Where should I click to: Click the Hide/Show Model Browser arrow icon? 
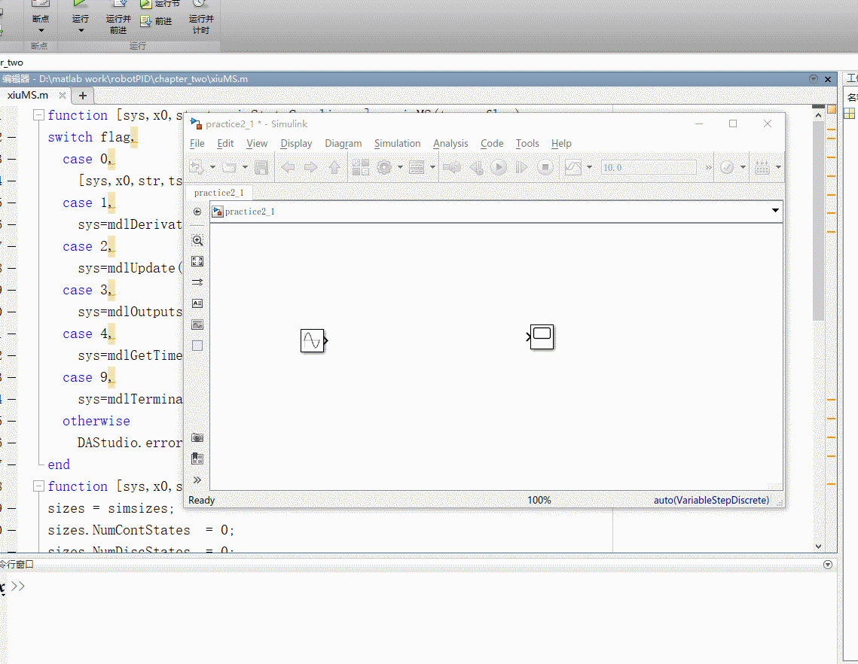point(197,212)
